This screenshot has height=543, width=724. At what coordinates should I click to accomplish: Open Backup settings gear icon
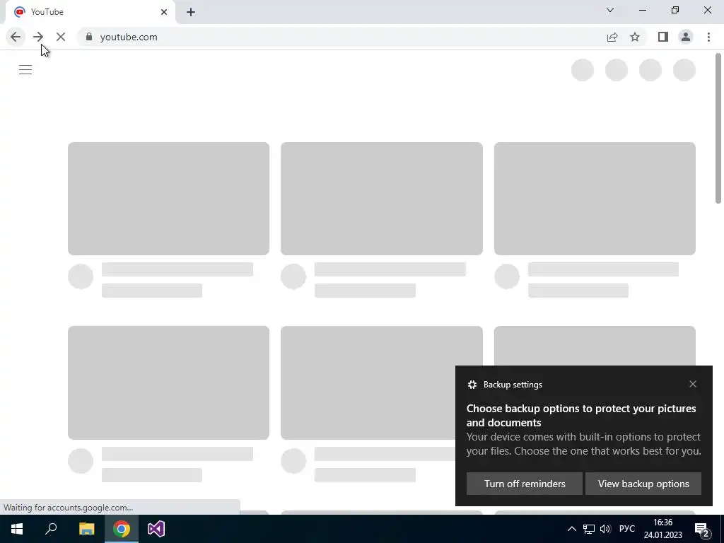[472, 385]
